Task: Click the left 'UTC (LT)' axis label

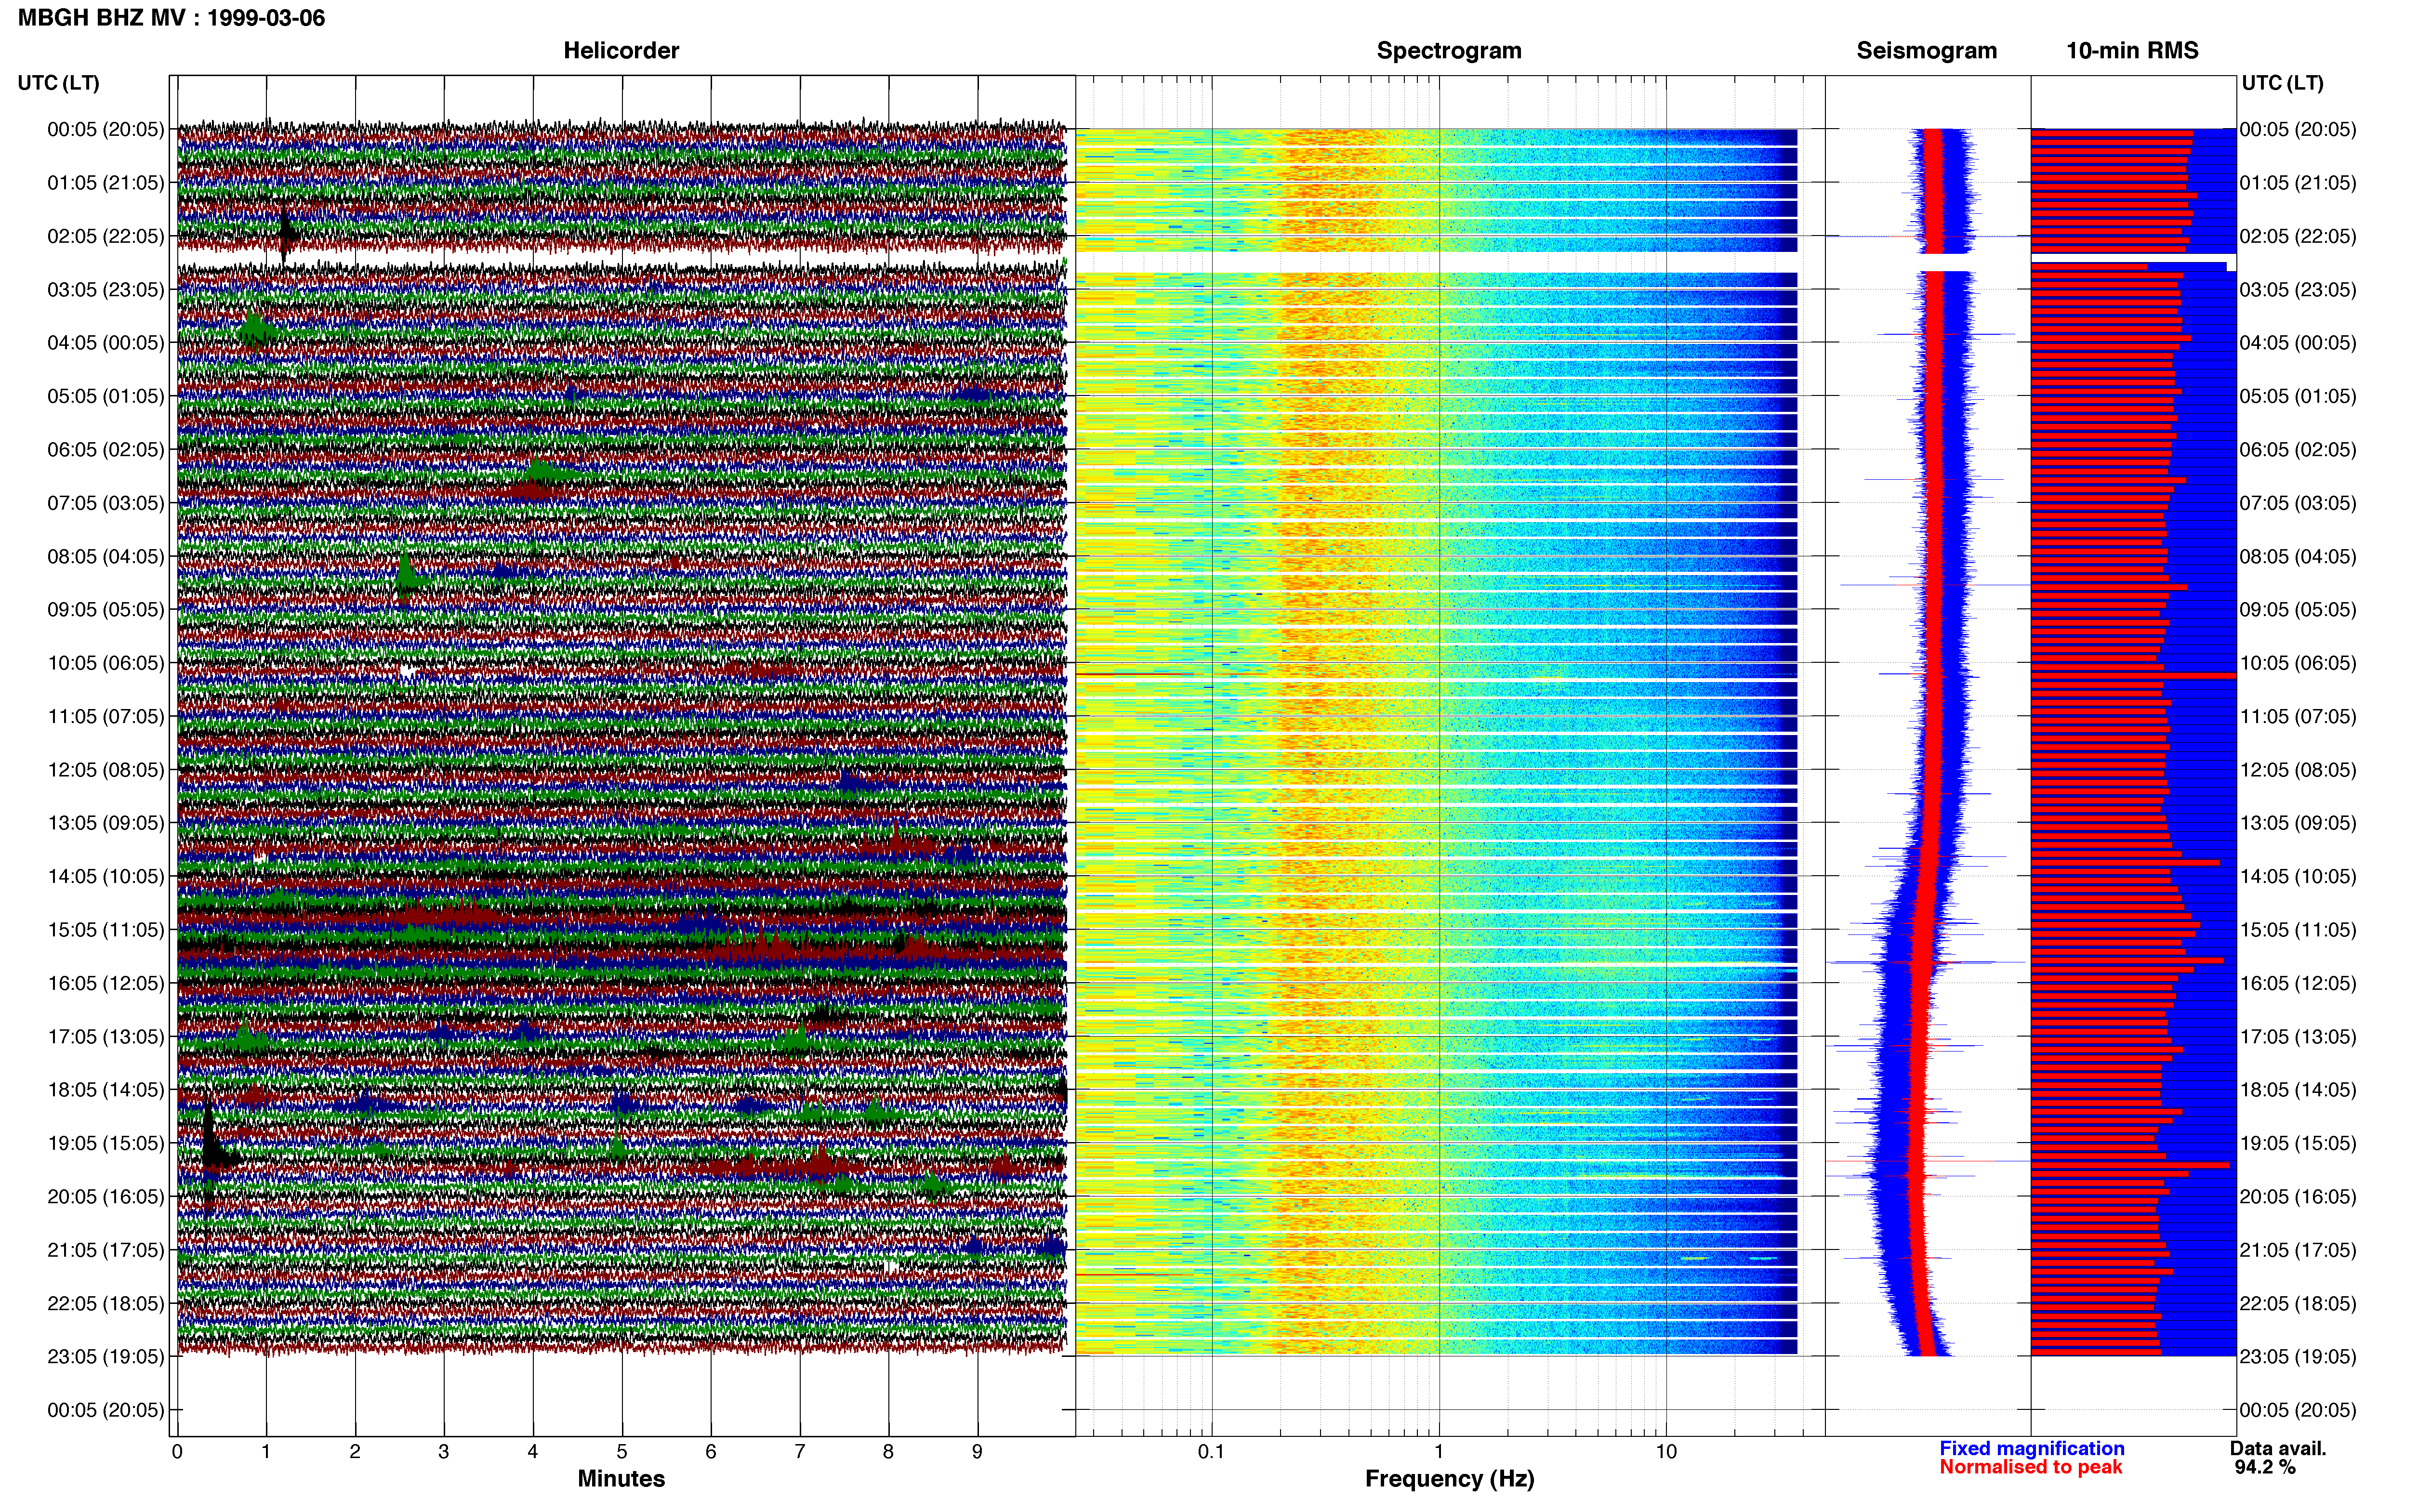Action: (x=58, y=83)
